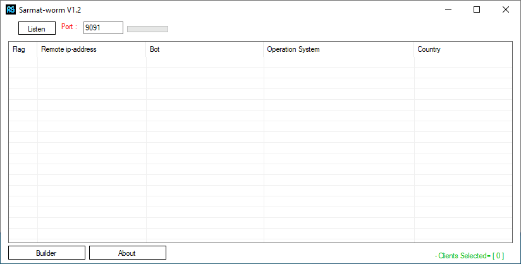The width and height of the screenshot is (521, 264).
Task: Minimize the Sarmat-worm window
Action: pyautogui.click(x=448, y=9)
